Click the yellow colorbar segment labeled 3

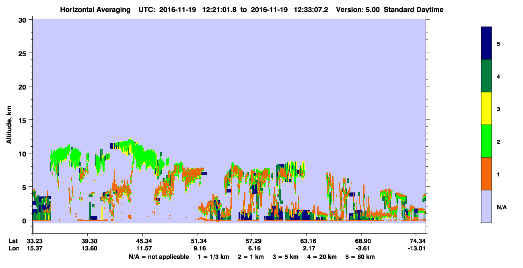point(486,108)
